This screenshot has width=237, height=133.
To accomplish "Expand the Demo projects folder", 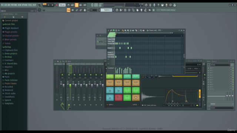I will coord(11,54).
